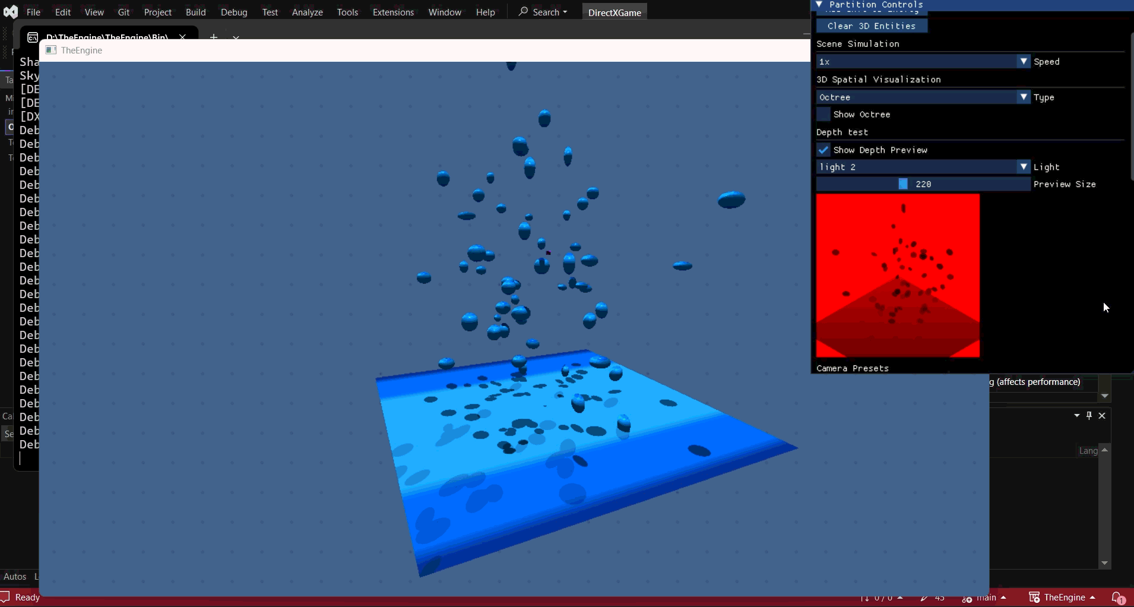
Task: Click the pencil edit icon in status bar
Action: click(924, 598)
